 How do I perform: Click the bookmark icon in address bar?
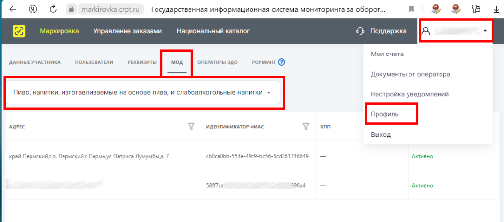pyautogui.click(x=411, y=10)
